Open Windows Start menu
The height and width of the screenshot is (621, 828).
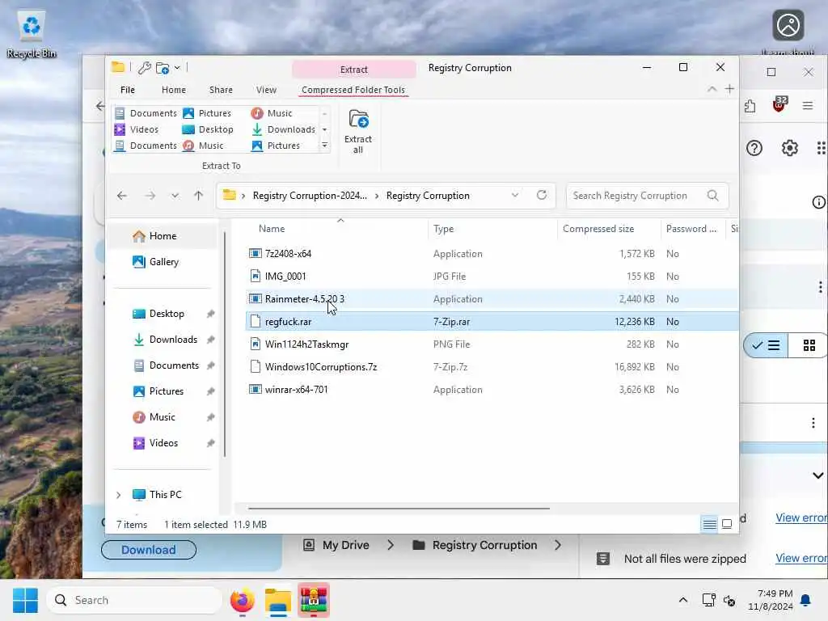click(25, 601)
